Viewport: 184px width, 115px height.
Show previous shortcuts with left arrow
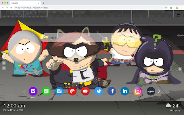[24, 91]
